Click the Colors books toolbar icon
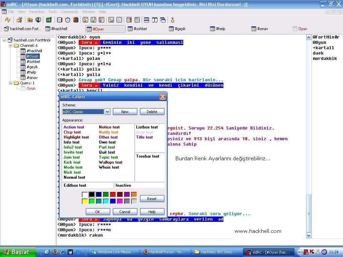Screen dimensions: 343x257 [x=76, y=20]
